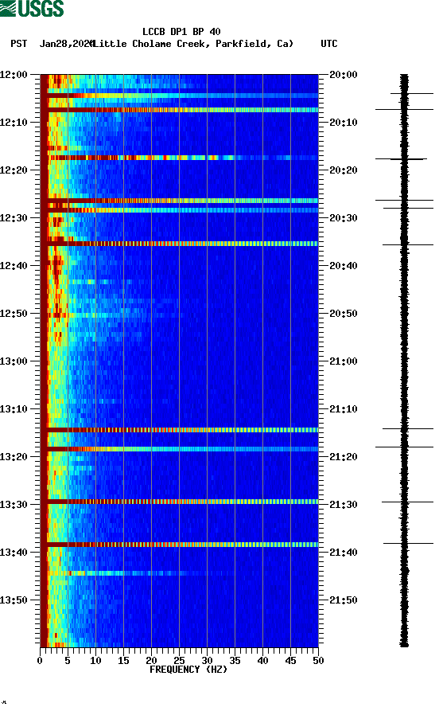Click the event band near 12:35
This screenshot has width=439, height=711.
180,244
